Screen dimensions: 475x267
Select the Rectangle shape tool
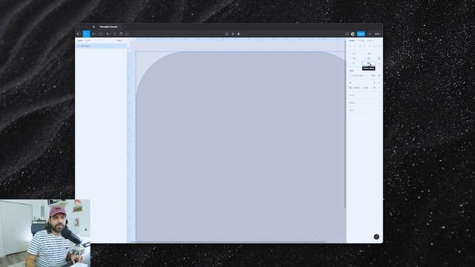(101, 34)
